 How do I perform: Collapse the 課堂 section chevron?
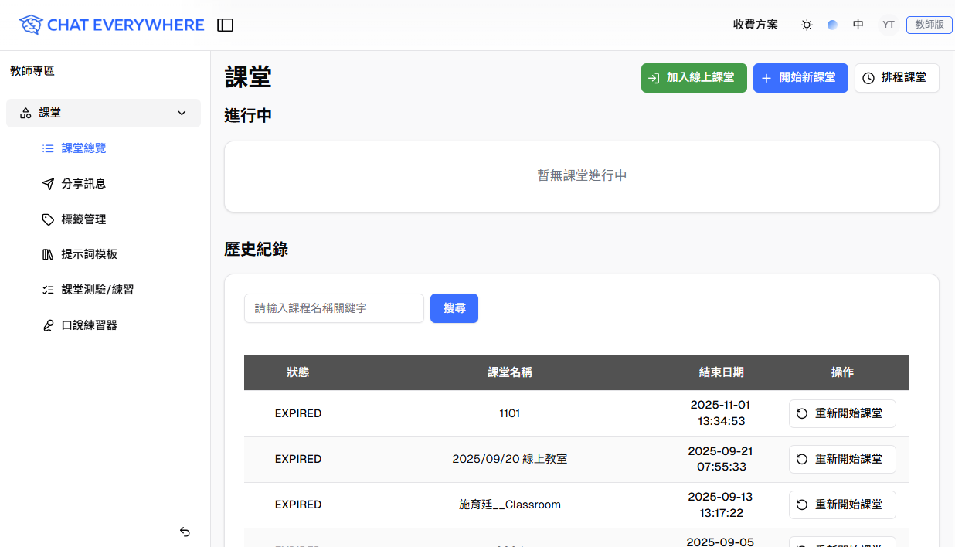tap(182, 113)
